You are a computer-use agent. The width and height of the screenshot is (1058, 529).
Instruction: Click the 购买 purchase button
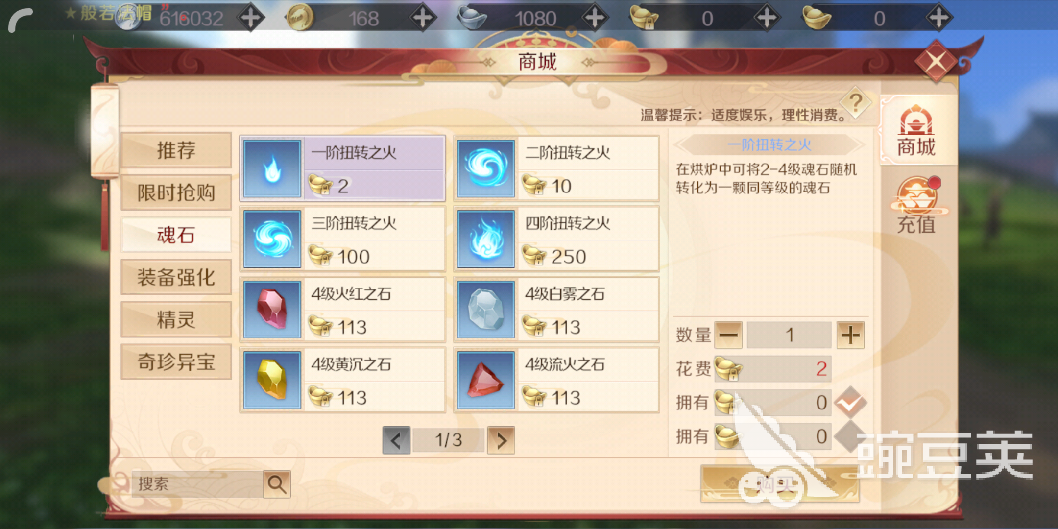click(780, 484)
